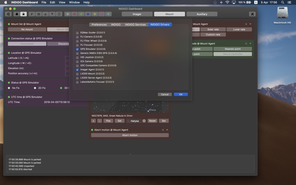Close the 'ode @ Mount Agent' panel
The image size is (296, 185).
[246, 44]
